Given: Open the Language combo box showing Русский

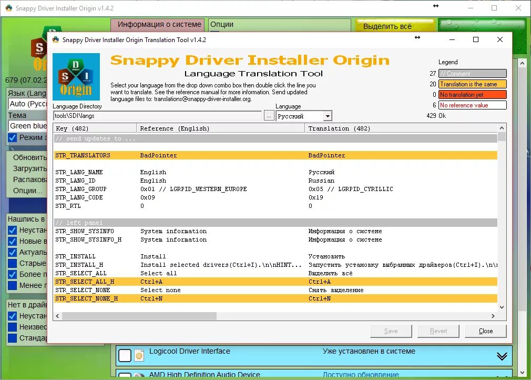Looking at the screenshot, I should pos(304,116).
